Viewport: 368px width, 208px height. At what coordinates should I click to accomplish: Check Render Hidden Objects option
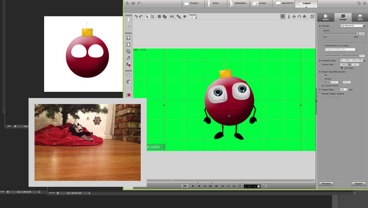320,93
